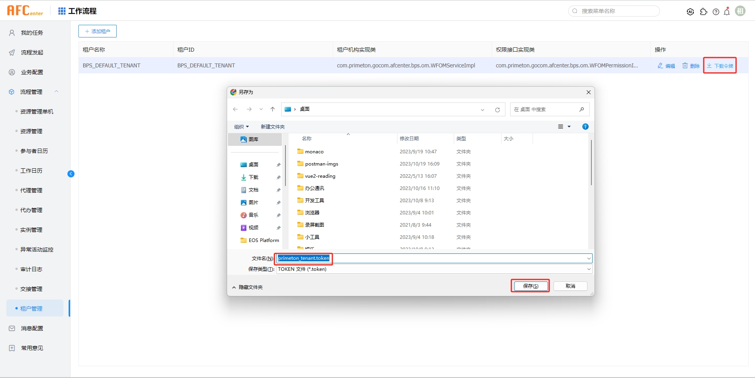Image resolution: width=755 pixels, height=378 pixels.
Task: Click the grid icon beside 工作流程 title
Action: point(62,11)
